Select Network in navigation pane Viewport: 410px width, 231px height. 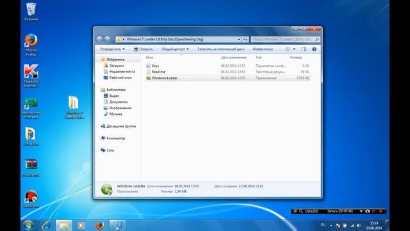pyautogui.click(x=110, y=150)
